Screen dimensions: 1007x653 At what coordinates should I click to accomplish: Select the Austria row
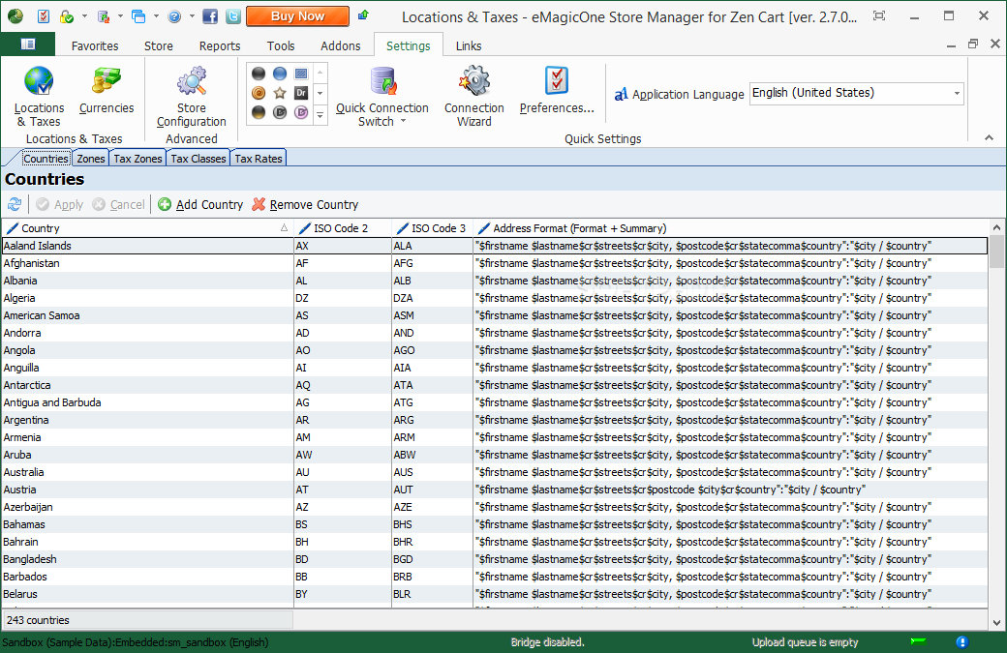[x=495, y=490]
